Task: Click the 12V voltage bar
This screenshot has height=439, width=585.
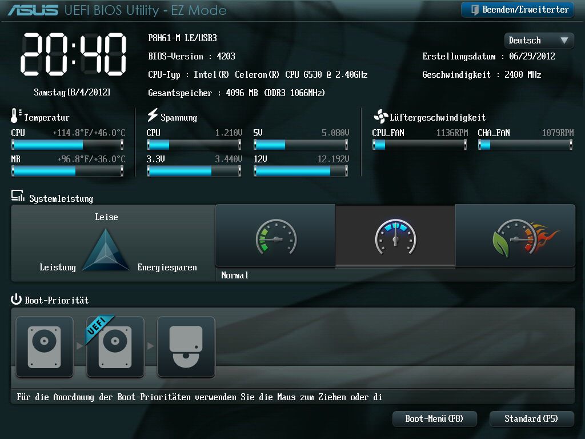Action: (x=300, y=171)
